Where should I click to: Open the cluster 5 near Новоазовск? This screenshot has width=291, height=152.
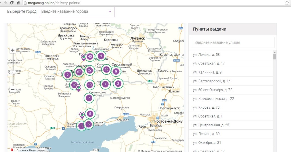(x=89, y=124)
